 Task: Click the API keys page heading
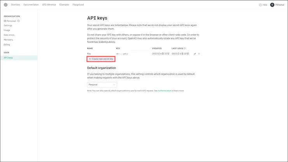97,18
